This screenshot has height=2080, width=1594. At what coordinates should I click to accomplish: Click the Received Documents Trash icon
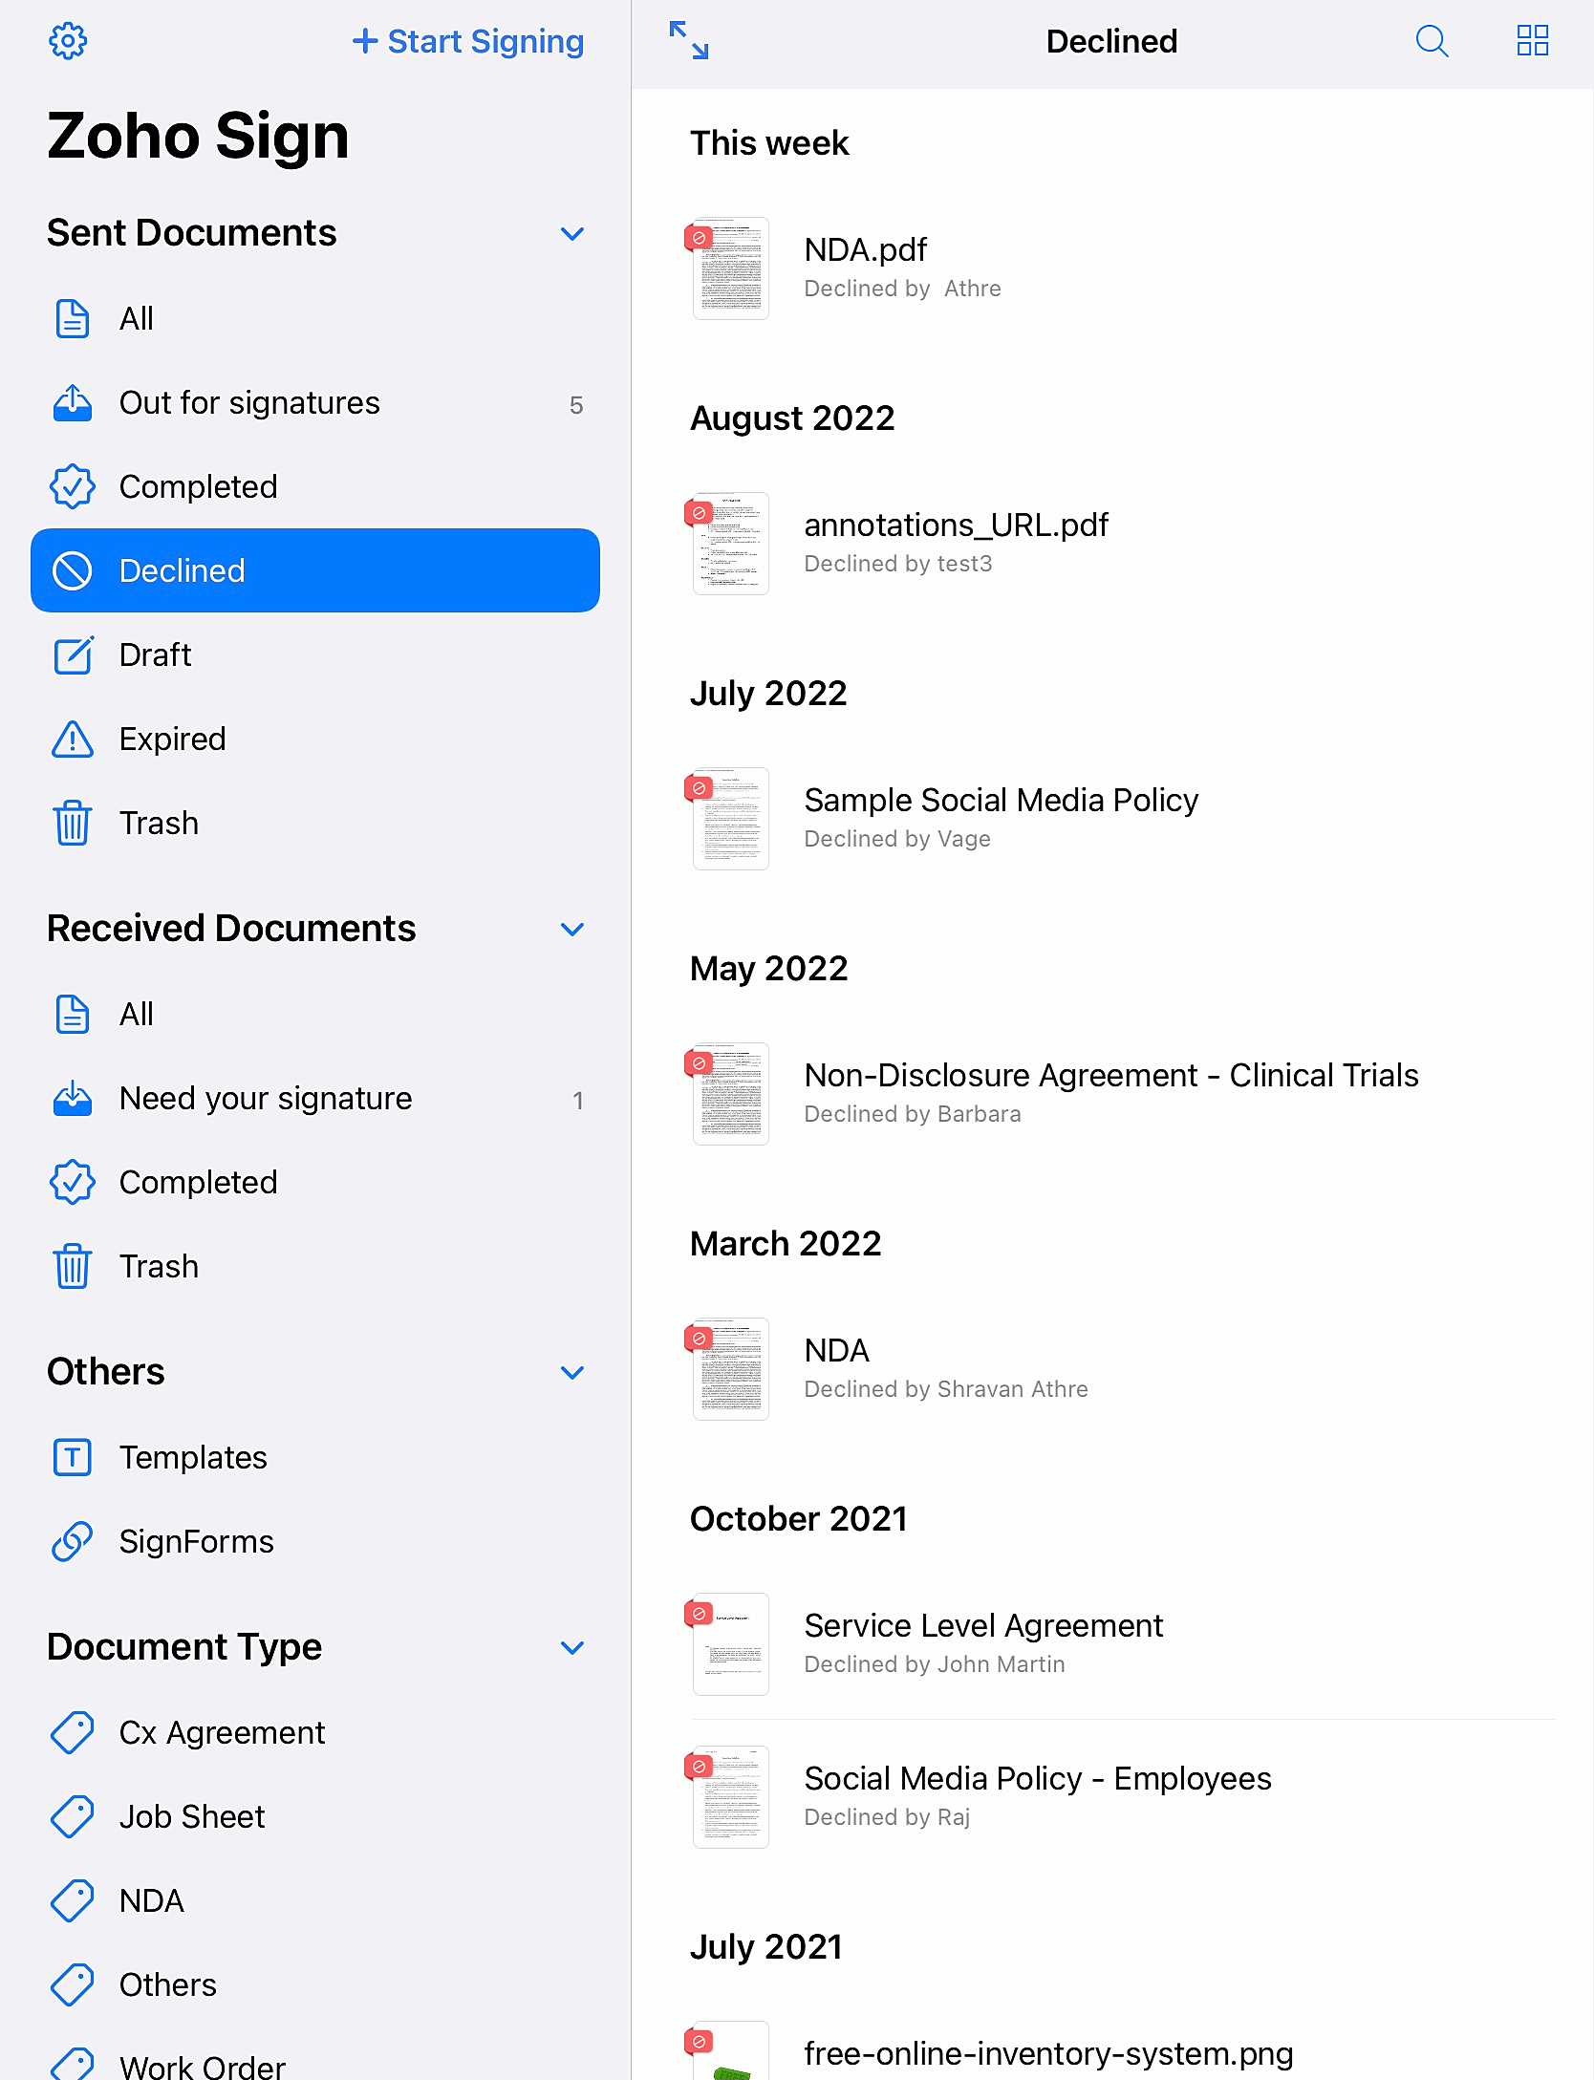(x=73, y=1266)
